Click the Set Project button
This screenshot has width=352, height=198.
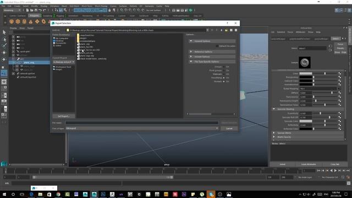pos(64,116)
